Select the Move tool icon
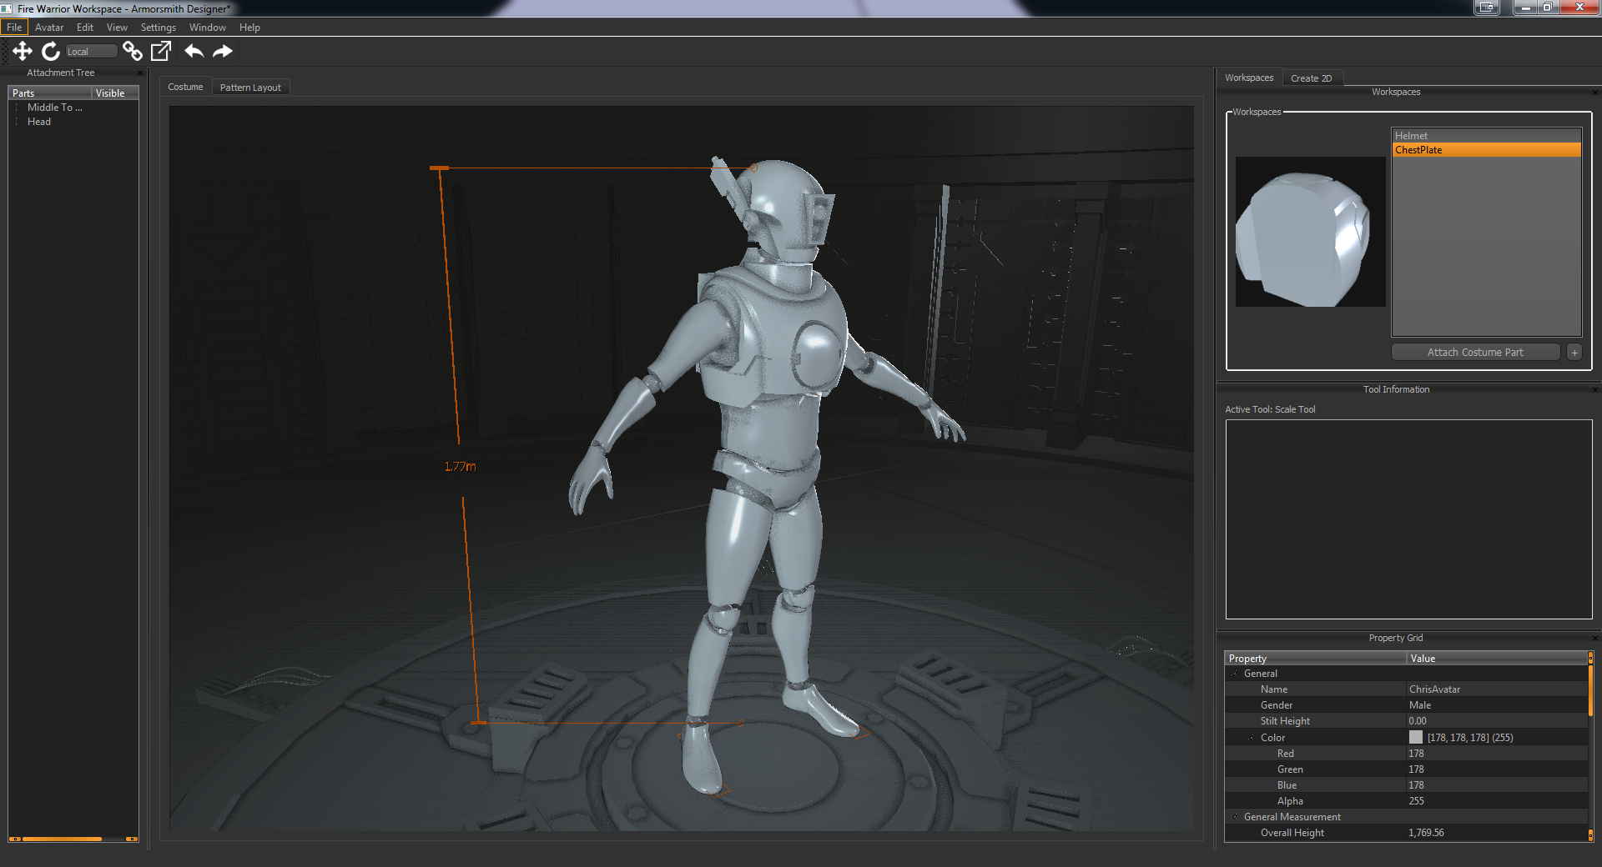 23,52
